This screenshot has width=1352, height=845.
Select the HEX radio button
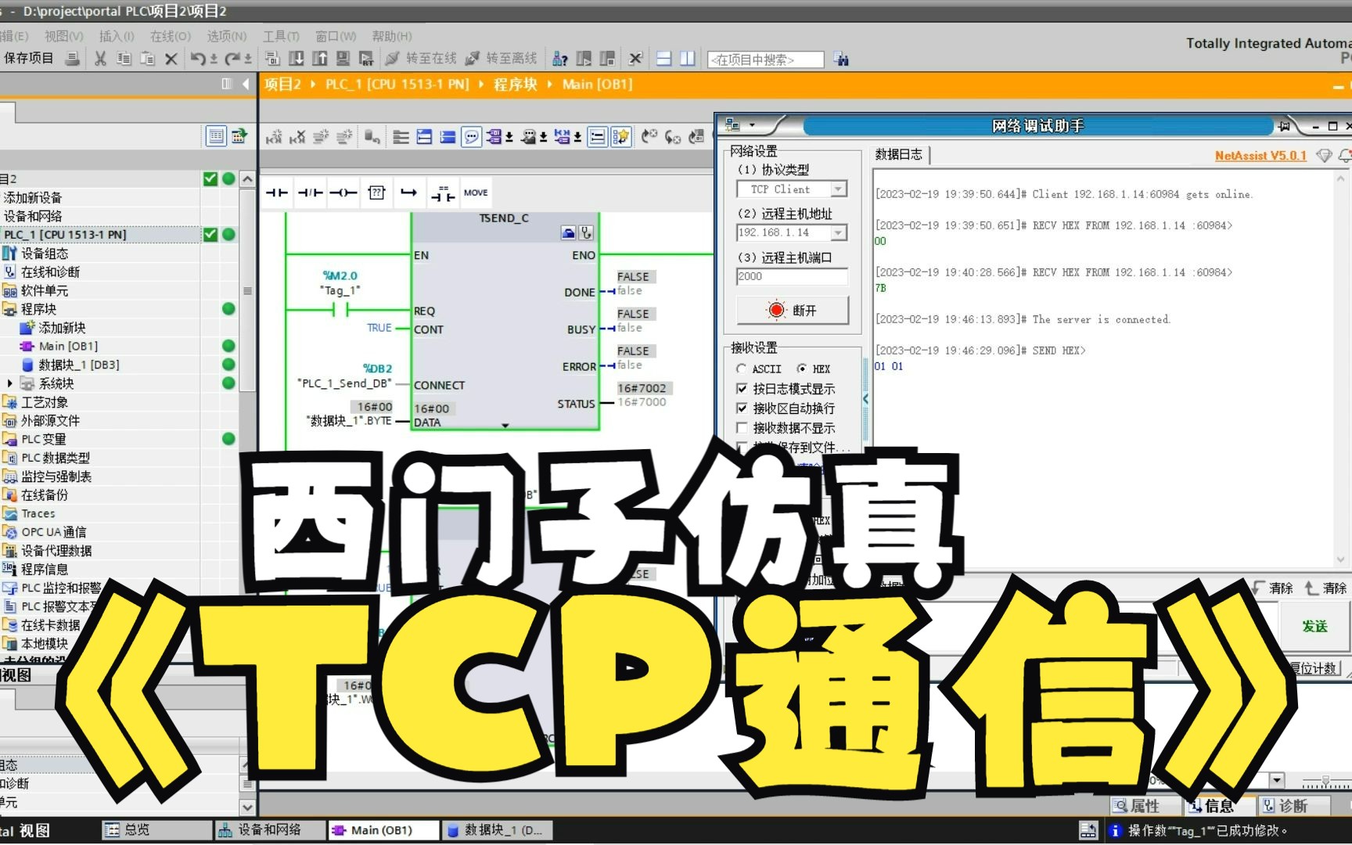(803, 369)
